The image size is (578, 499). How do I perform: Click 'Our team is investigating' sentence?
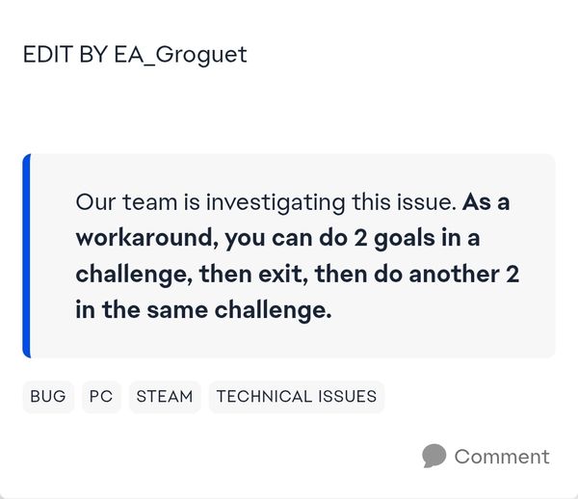(193, 202)
